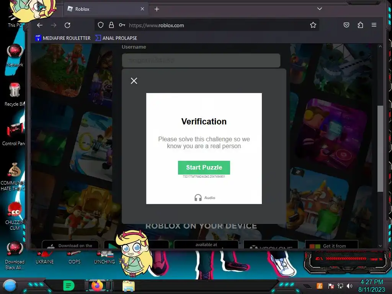The height and width of the screenshot is (294, 392).
Task: Open a new browser tab with plus
Action: [157, 9]
